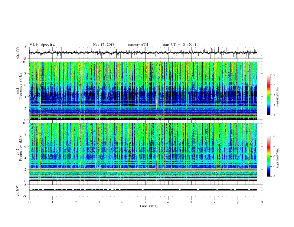Click the upper PSD color scale bar
This screenshot has height=227, width=294.
tap(268, 95)
